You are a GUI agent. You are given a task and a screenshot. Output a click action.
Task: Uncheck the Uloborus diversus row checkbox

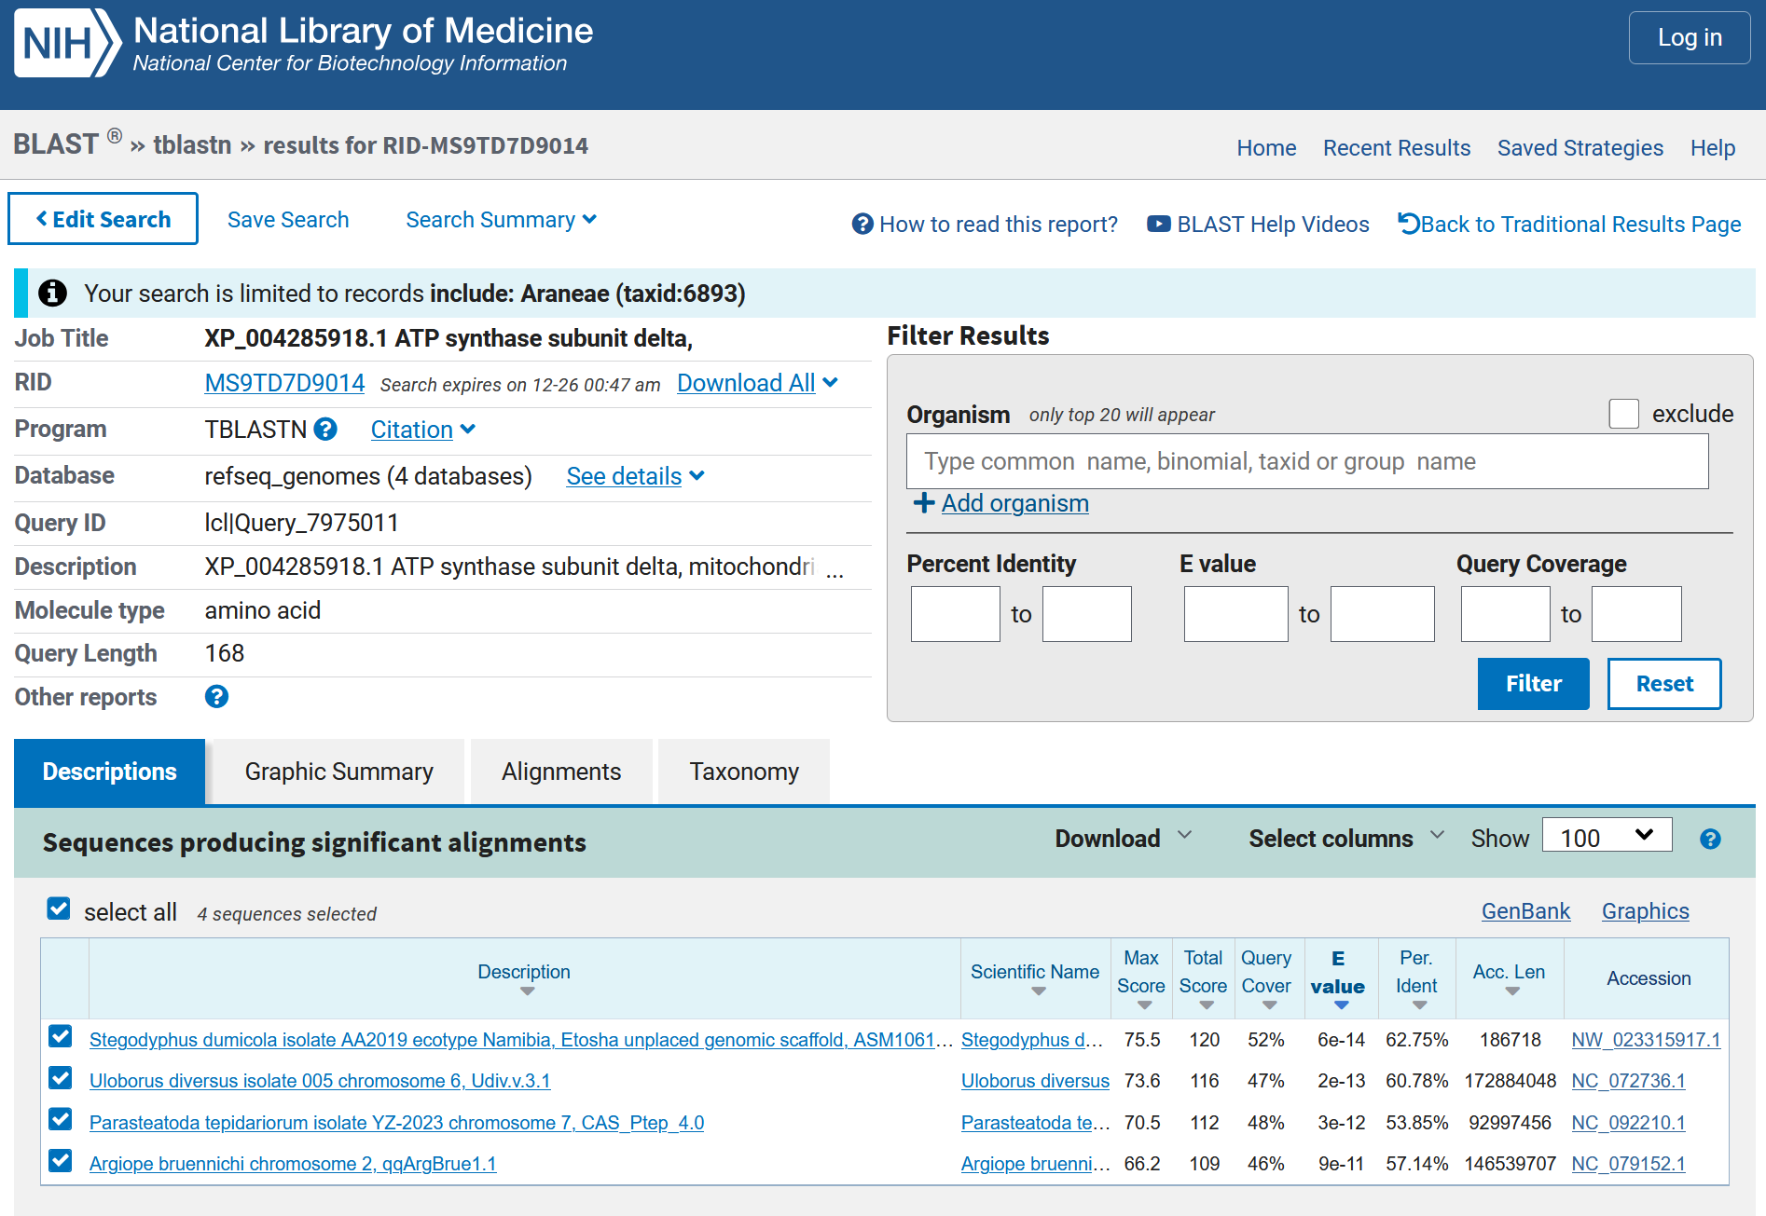61,1078
